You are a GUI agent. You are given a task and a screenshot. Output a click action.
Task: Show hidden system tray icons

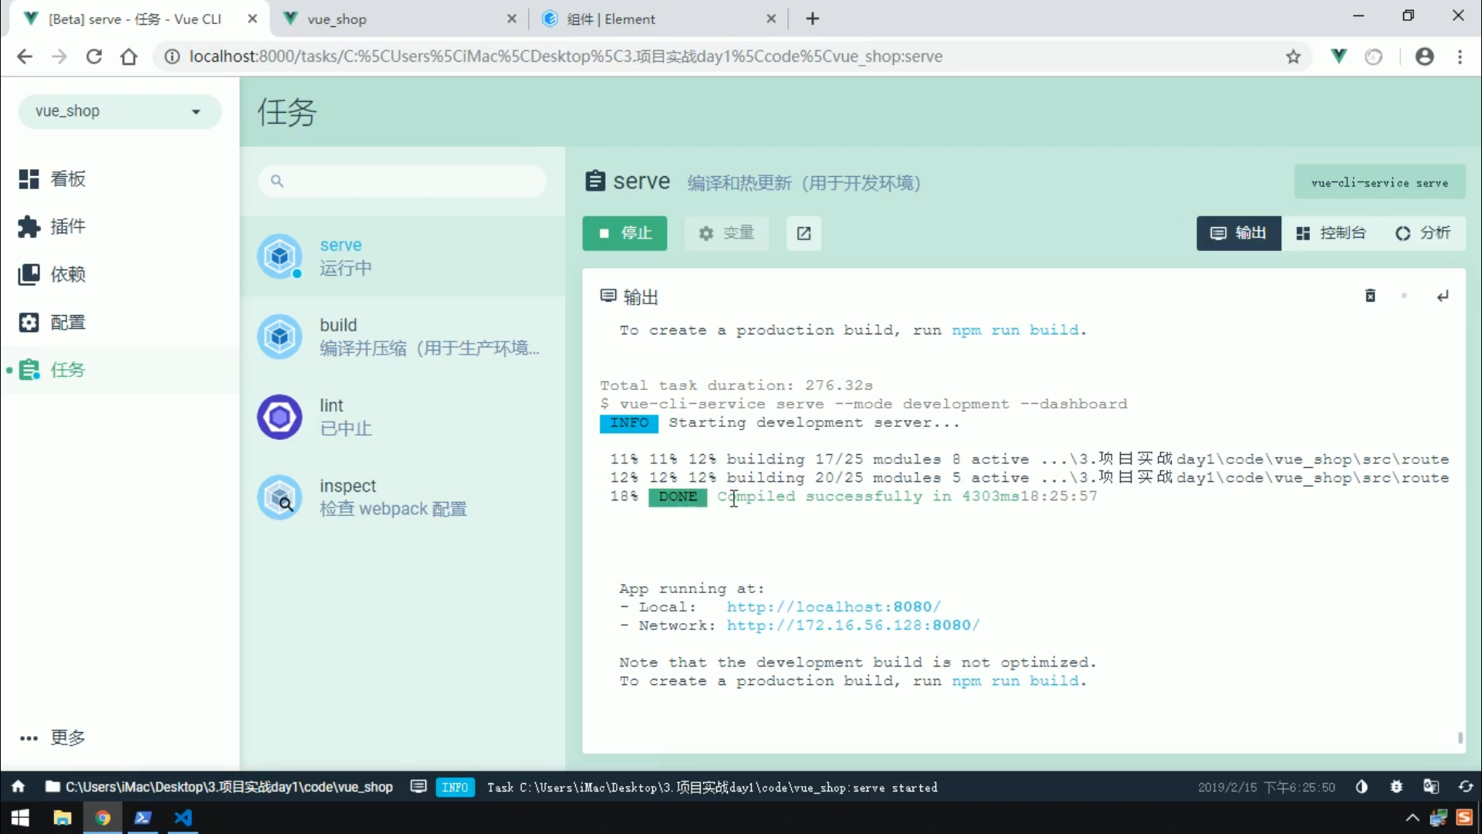[x=1412, y=818]
